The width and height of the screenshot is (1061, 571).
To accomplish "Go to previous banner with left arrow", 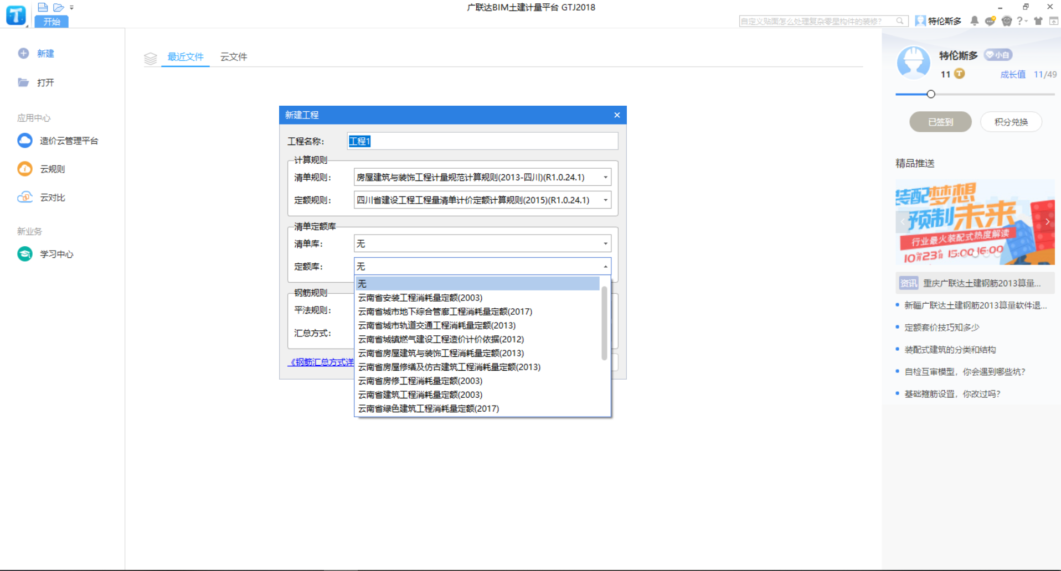I will click(903, 222).
